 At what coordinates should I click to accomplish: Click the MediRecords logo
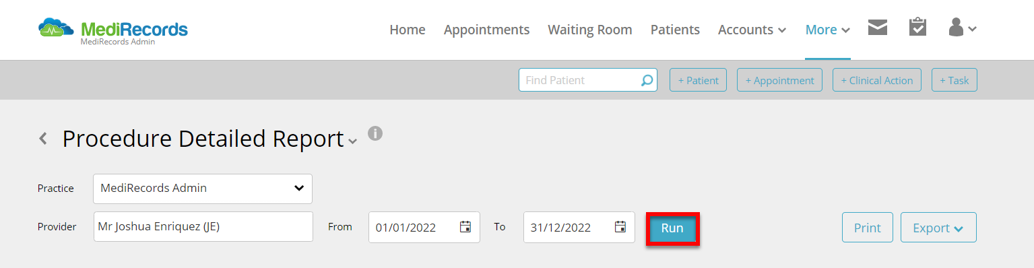[113, 30]
